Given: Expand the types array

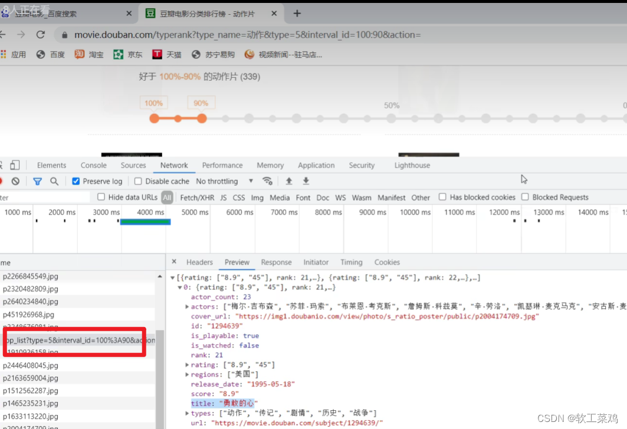Looking at the screenshot, I should pos(187,413).
